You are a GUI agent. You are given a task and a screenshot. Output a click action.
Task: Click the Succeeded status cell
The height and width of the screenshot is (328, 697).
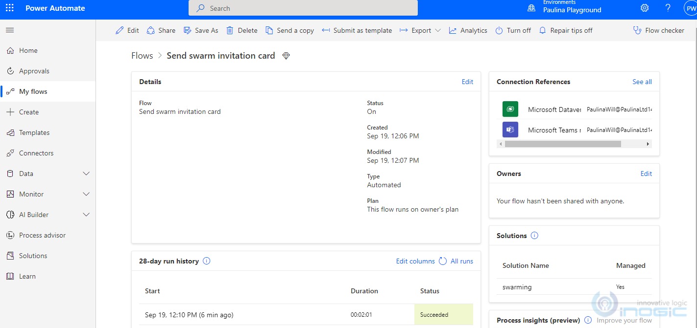444,314
